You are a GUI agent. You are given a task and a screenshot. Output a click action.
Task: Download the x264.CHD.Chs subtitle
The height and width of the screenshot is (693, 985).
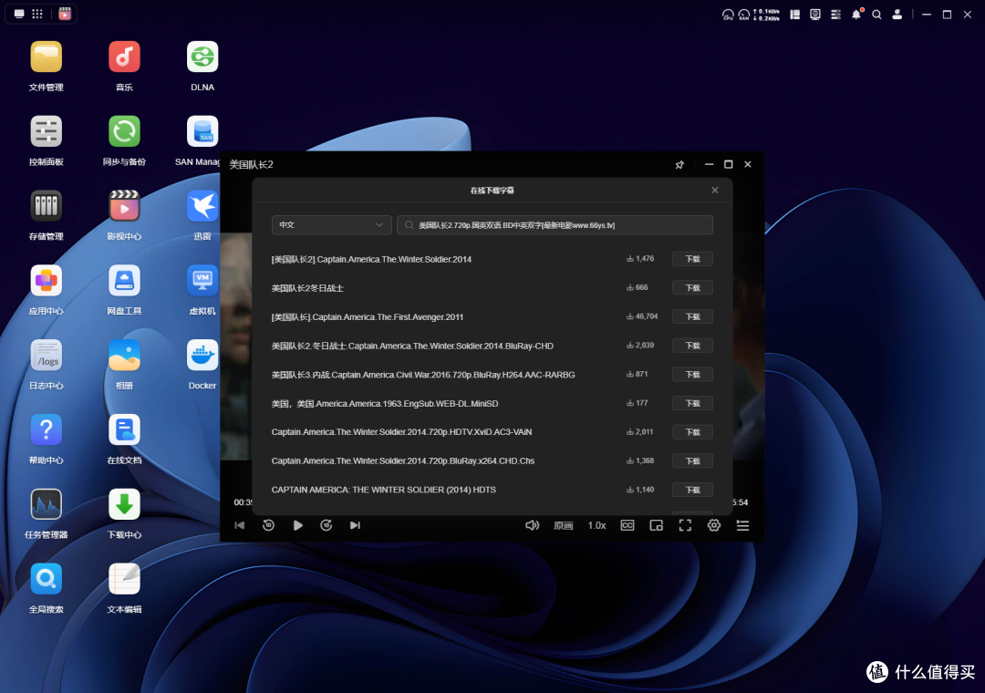click(x=692, y=461)
